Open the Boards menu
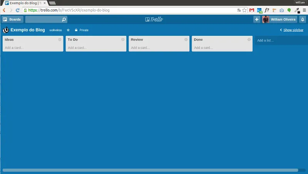 (x=12, y=19)
